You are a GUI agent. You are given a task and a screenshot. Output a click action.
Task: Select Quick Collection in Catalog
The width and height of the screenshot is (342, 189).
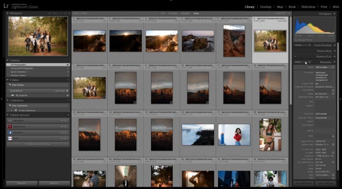[x=38, y=72]
